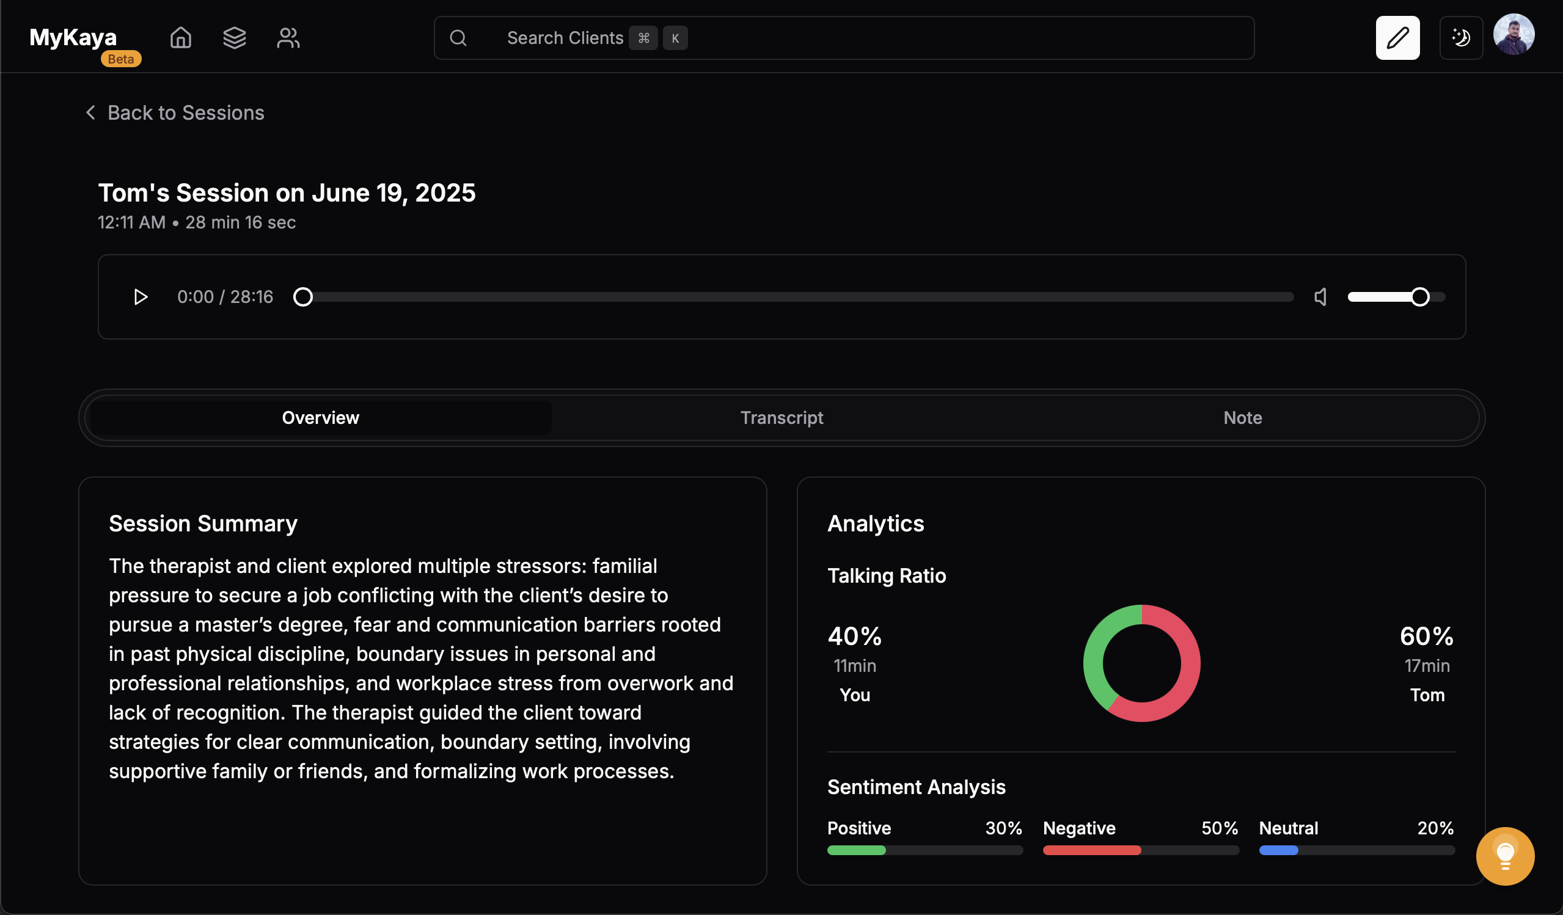Go back to Sessions link

(186, 113)
